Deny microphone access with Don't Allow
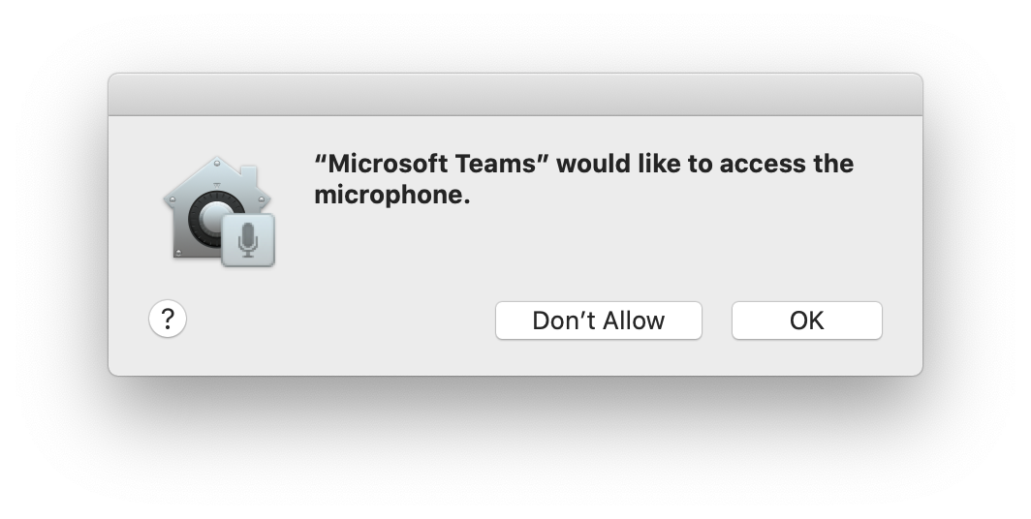The width and height of the screenshot is (1031, 519). point(599,321)
